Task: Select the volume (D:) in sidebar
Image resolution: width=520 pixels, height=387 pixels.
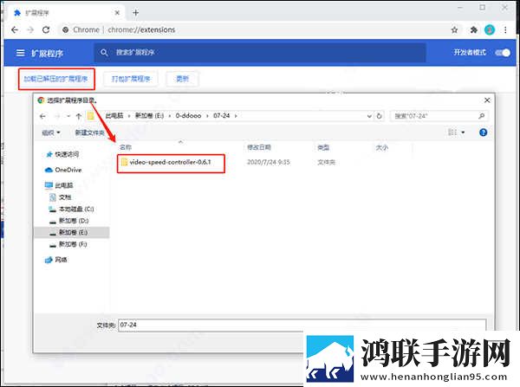Action: tap(68, 220)
